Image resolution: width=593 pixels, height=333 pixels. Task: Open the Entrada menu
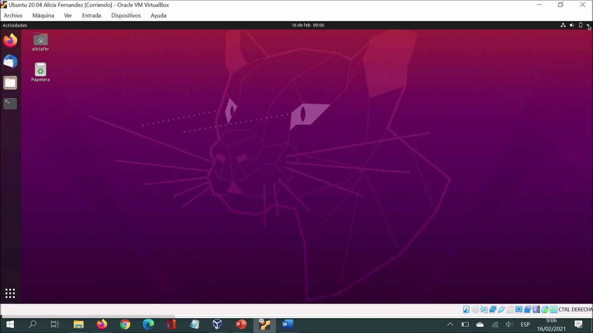91,15
